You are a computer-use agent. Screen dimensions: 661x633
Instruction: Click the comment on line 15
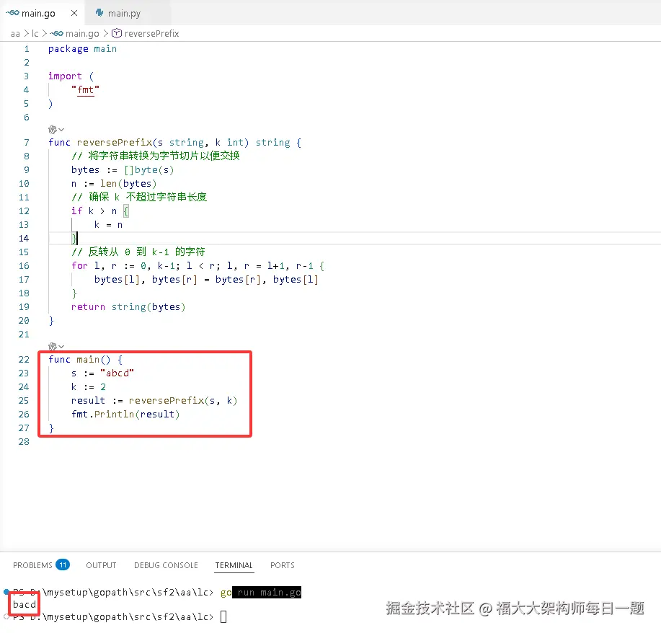coord(138,252)
